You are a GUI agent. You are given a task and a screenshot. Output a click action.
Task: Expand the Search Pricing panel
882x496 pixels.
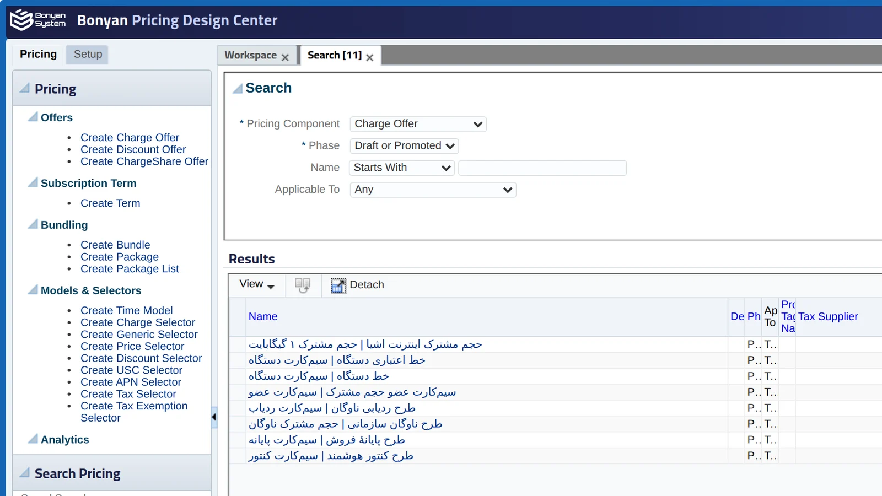pyautogui.click(x=24, y=473)
